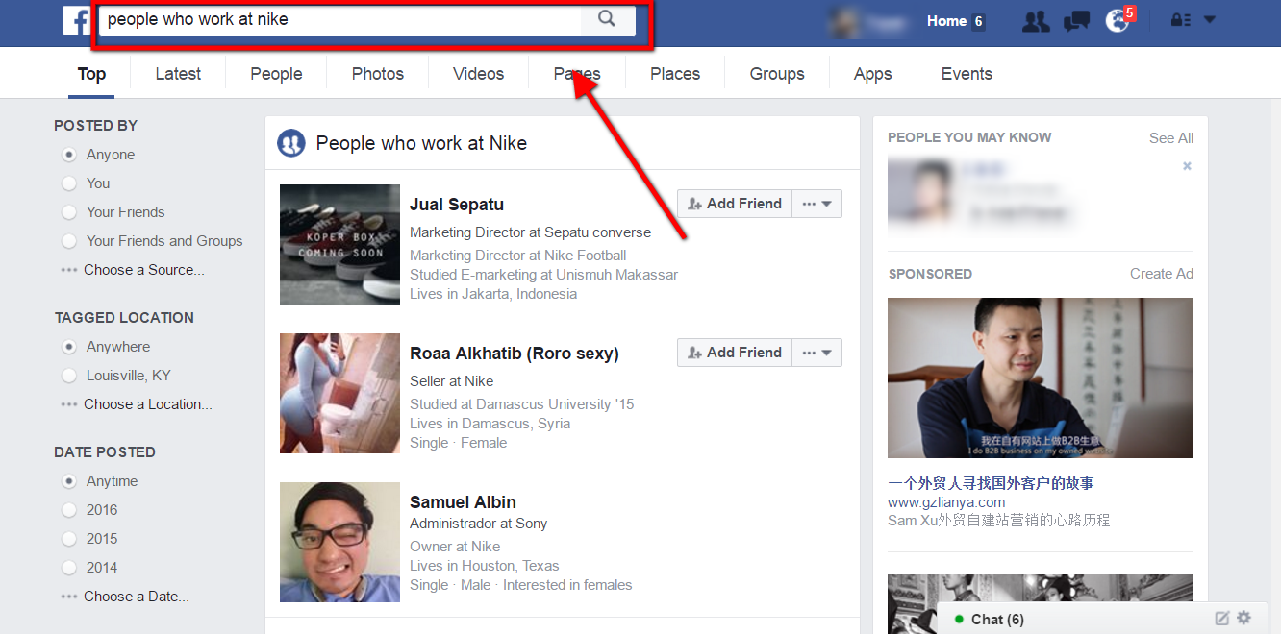This screenshot has height=634, width=1281.
Task: Switch to the Videos tab
Action: pyautogui.click(x=478, y=74)
